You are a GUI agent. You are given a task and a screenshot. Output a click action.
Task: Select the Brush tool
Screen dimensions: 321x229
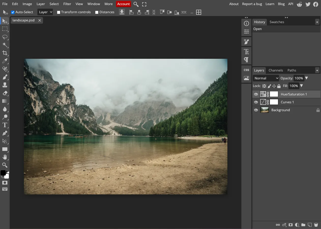pos(5,77)
